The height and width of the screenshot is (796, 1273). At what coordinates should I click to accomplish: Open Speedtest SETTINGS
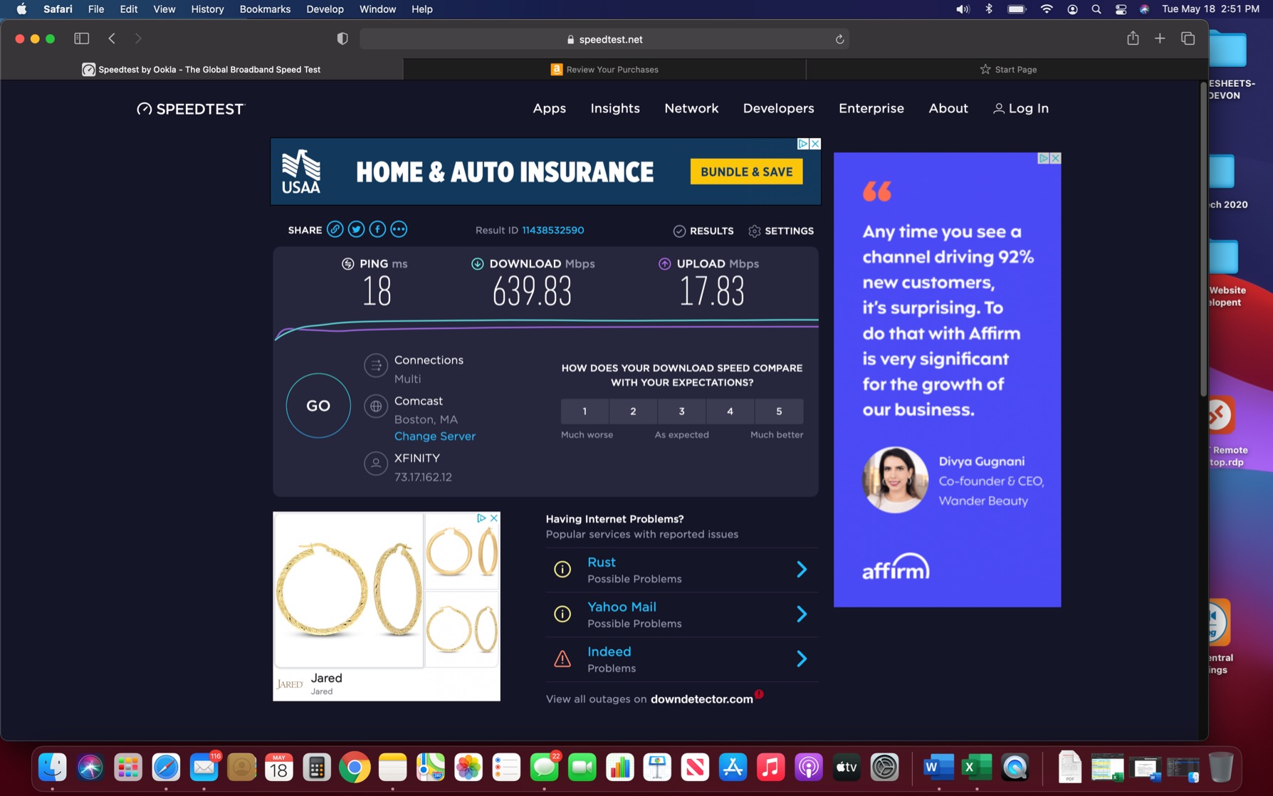coord(781,231)
